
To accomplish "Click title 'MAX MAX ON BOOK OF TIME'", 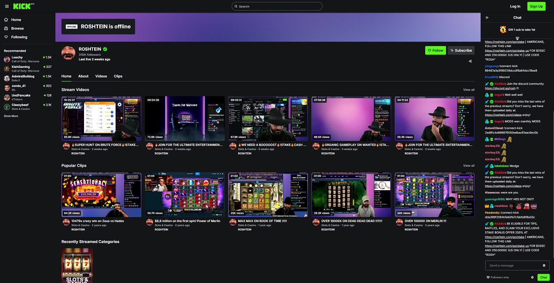I will pos(262,221).
